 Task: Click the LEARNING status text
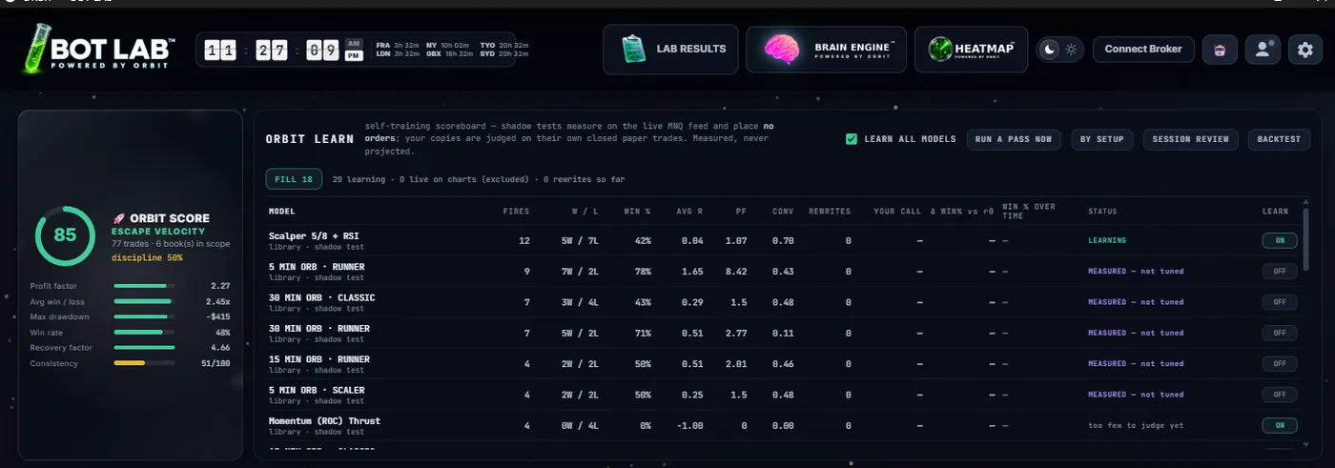click(1107, 240)
